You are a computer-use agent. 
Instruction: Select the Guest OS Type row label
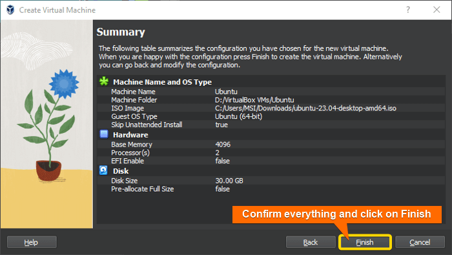coord(134,116)
